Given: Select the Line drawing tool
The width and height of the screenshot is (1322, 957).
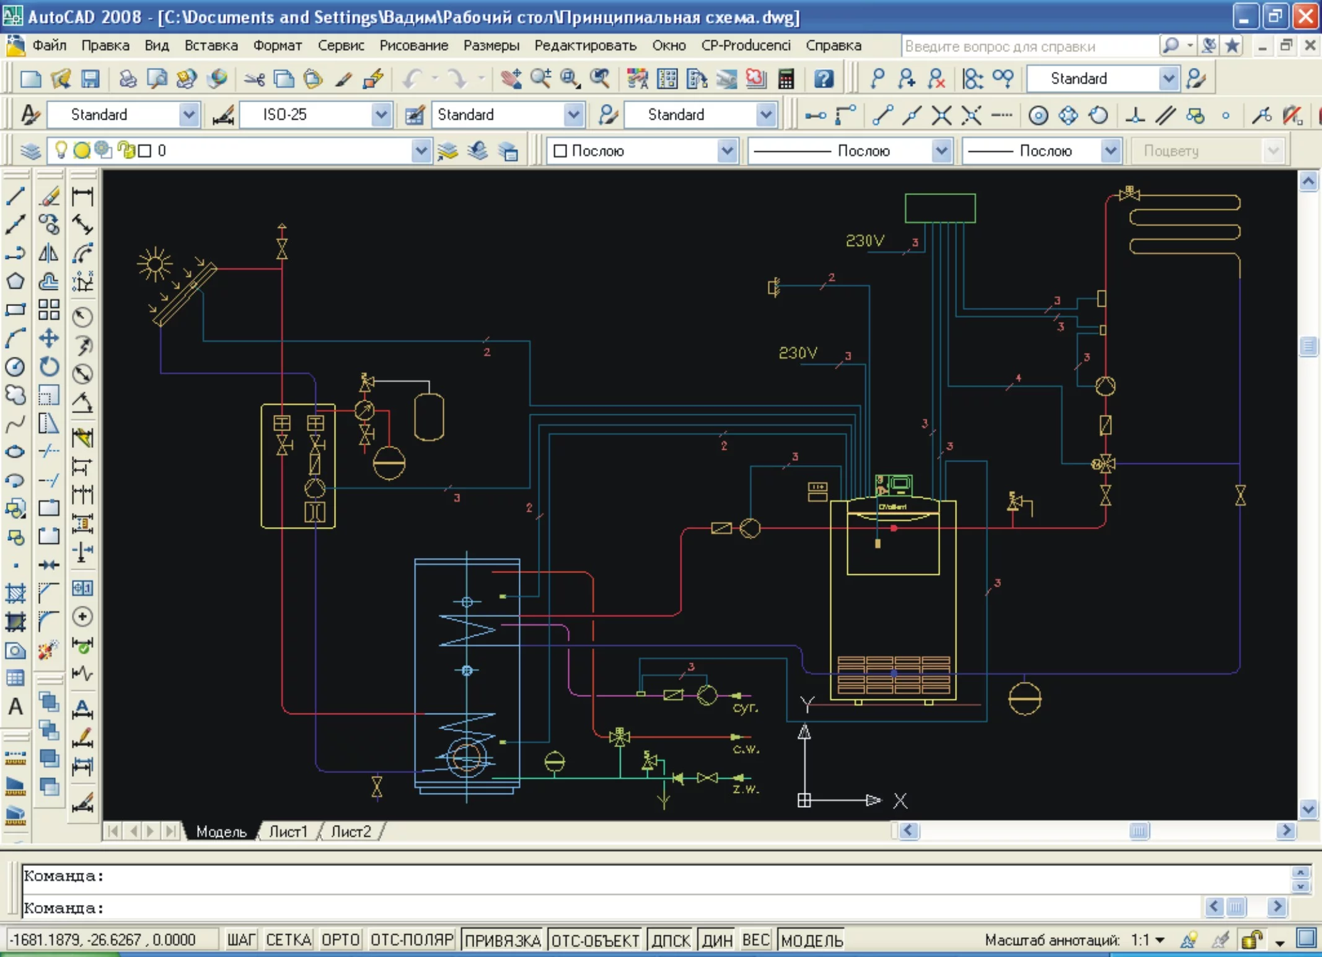Looking at the screenshot, I should pyautogui.click(x=15, y=197).
